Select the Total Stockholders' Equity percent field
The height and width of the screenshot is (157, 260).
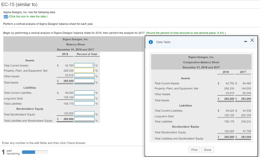coord(84,114)
